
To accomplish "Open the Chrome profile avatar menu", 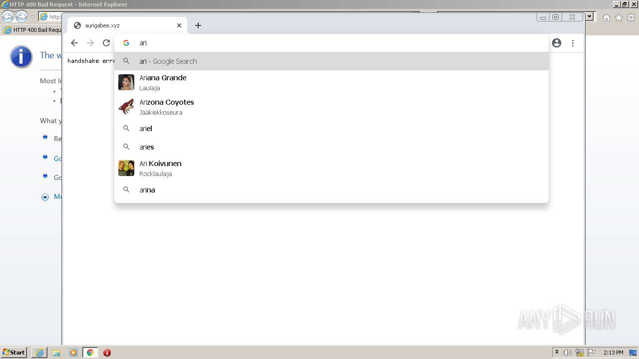I will tap(557, 43).
